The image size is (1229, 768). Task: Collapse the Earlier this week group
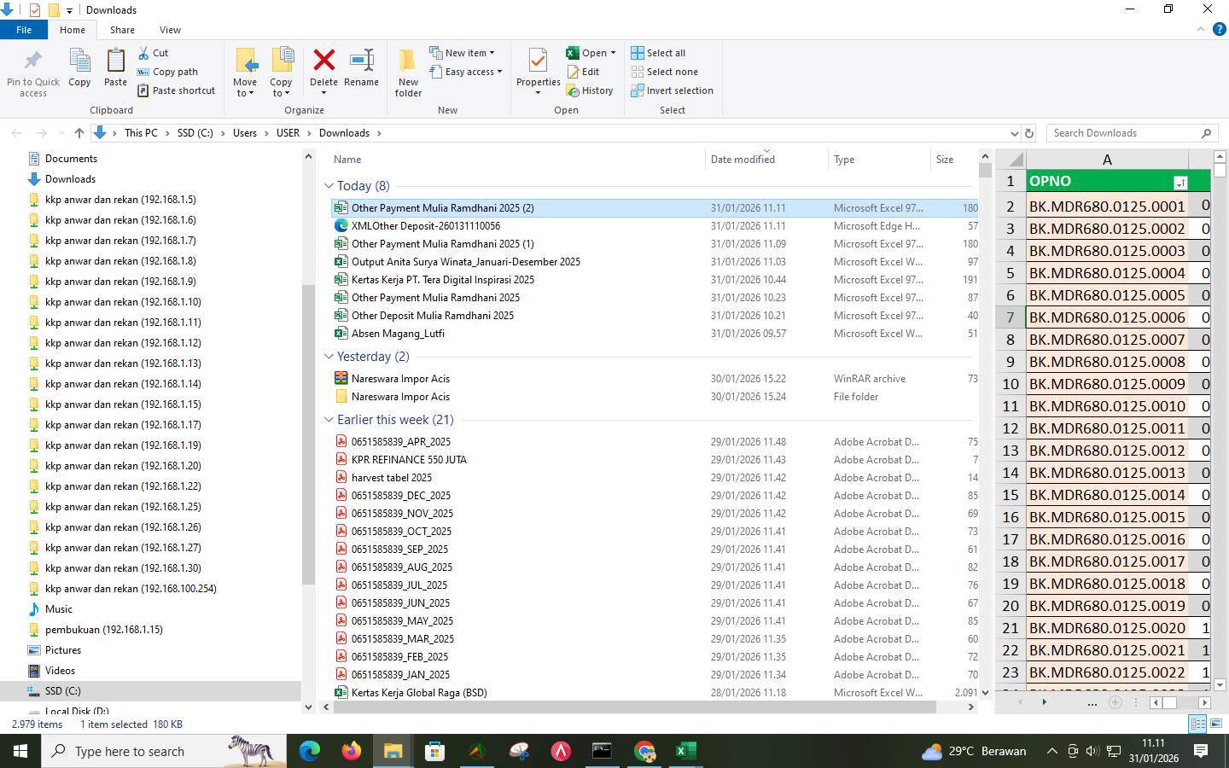click(x=329, y=419)
